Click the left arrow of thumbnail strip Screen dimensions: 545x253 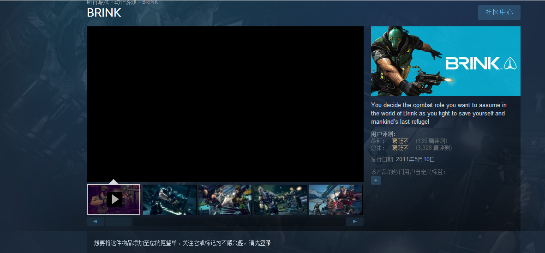(x=96, y=222)
